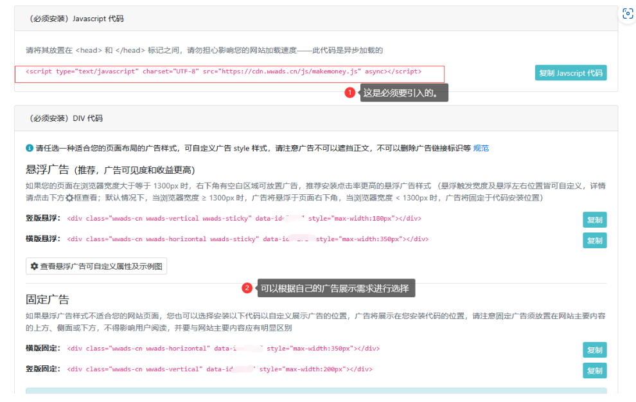
Task: Click the (必须安装) DIV 代码 header
Action: coord(66,118)
